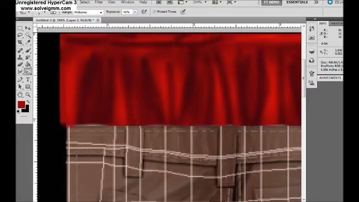Select the Crop tool
Screen dimensions: 359x202
(x=20, y=43)
